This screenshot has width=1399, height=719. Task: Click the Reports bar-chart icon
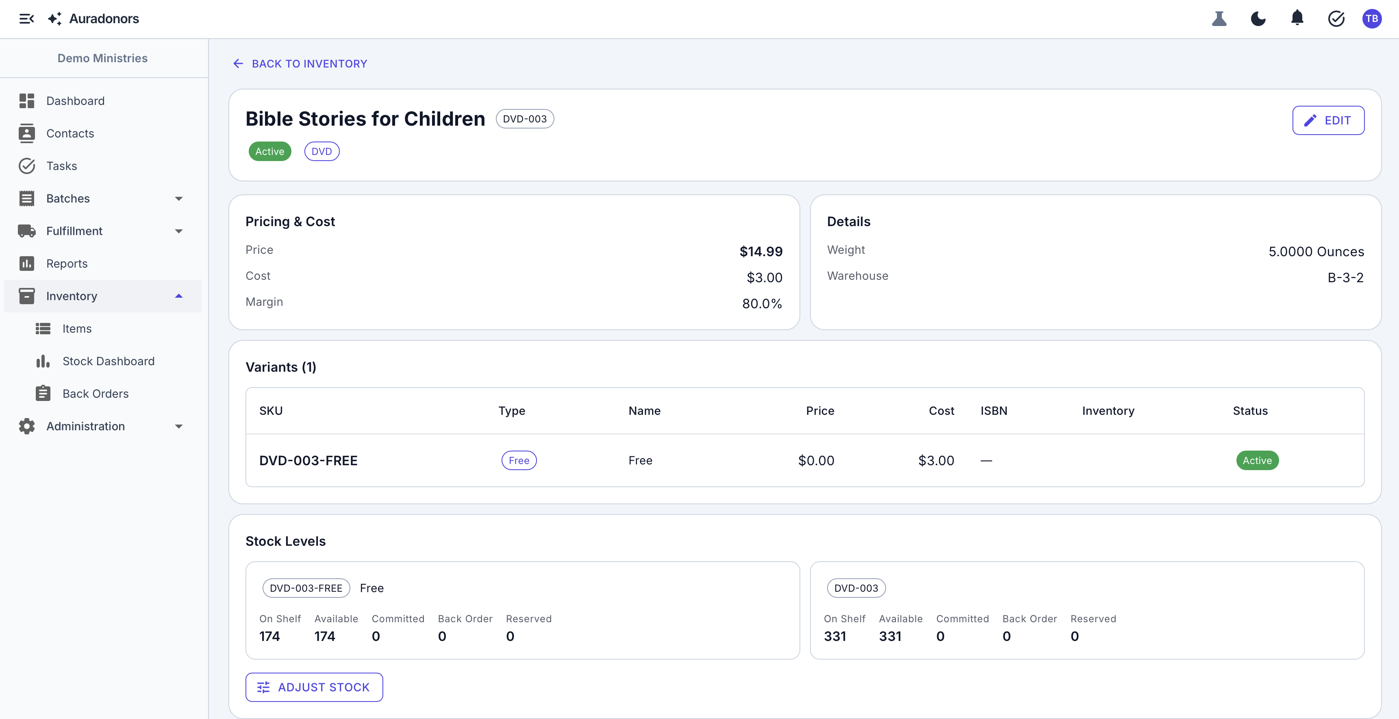click(x=26, y=264)
